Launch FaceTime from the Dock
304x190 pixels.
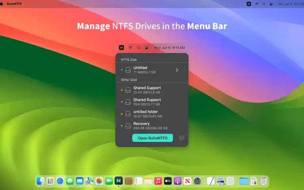click(109, 181)
